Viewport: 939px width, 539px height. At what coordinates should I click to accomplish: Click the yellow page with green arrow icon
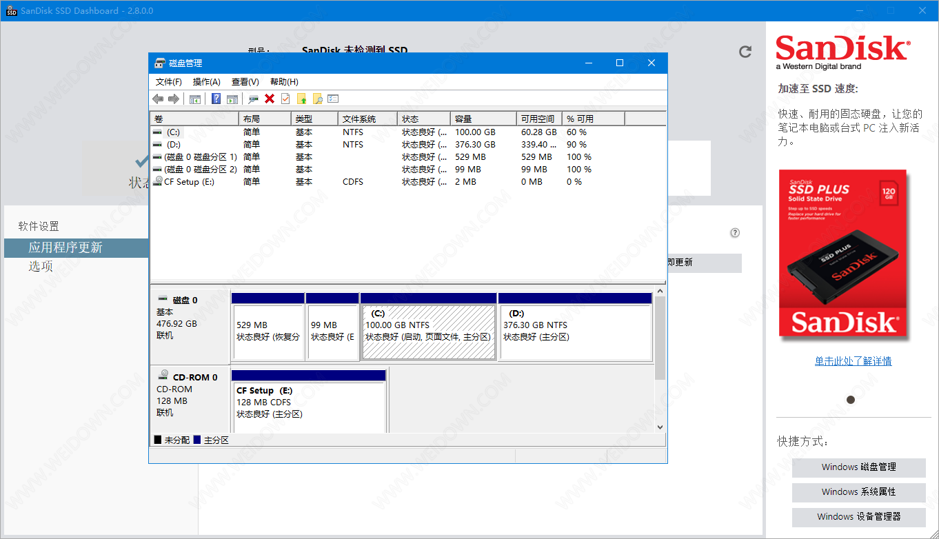coord(301,99)
